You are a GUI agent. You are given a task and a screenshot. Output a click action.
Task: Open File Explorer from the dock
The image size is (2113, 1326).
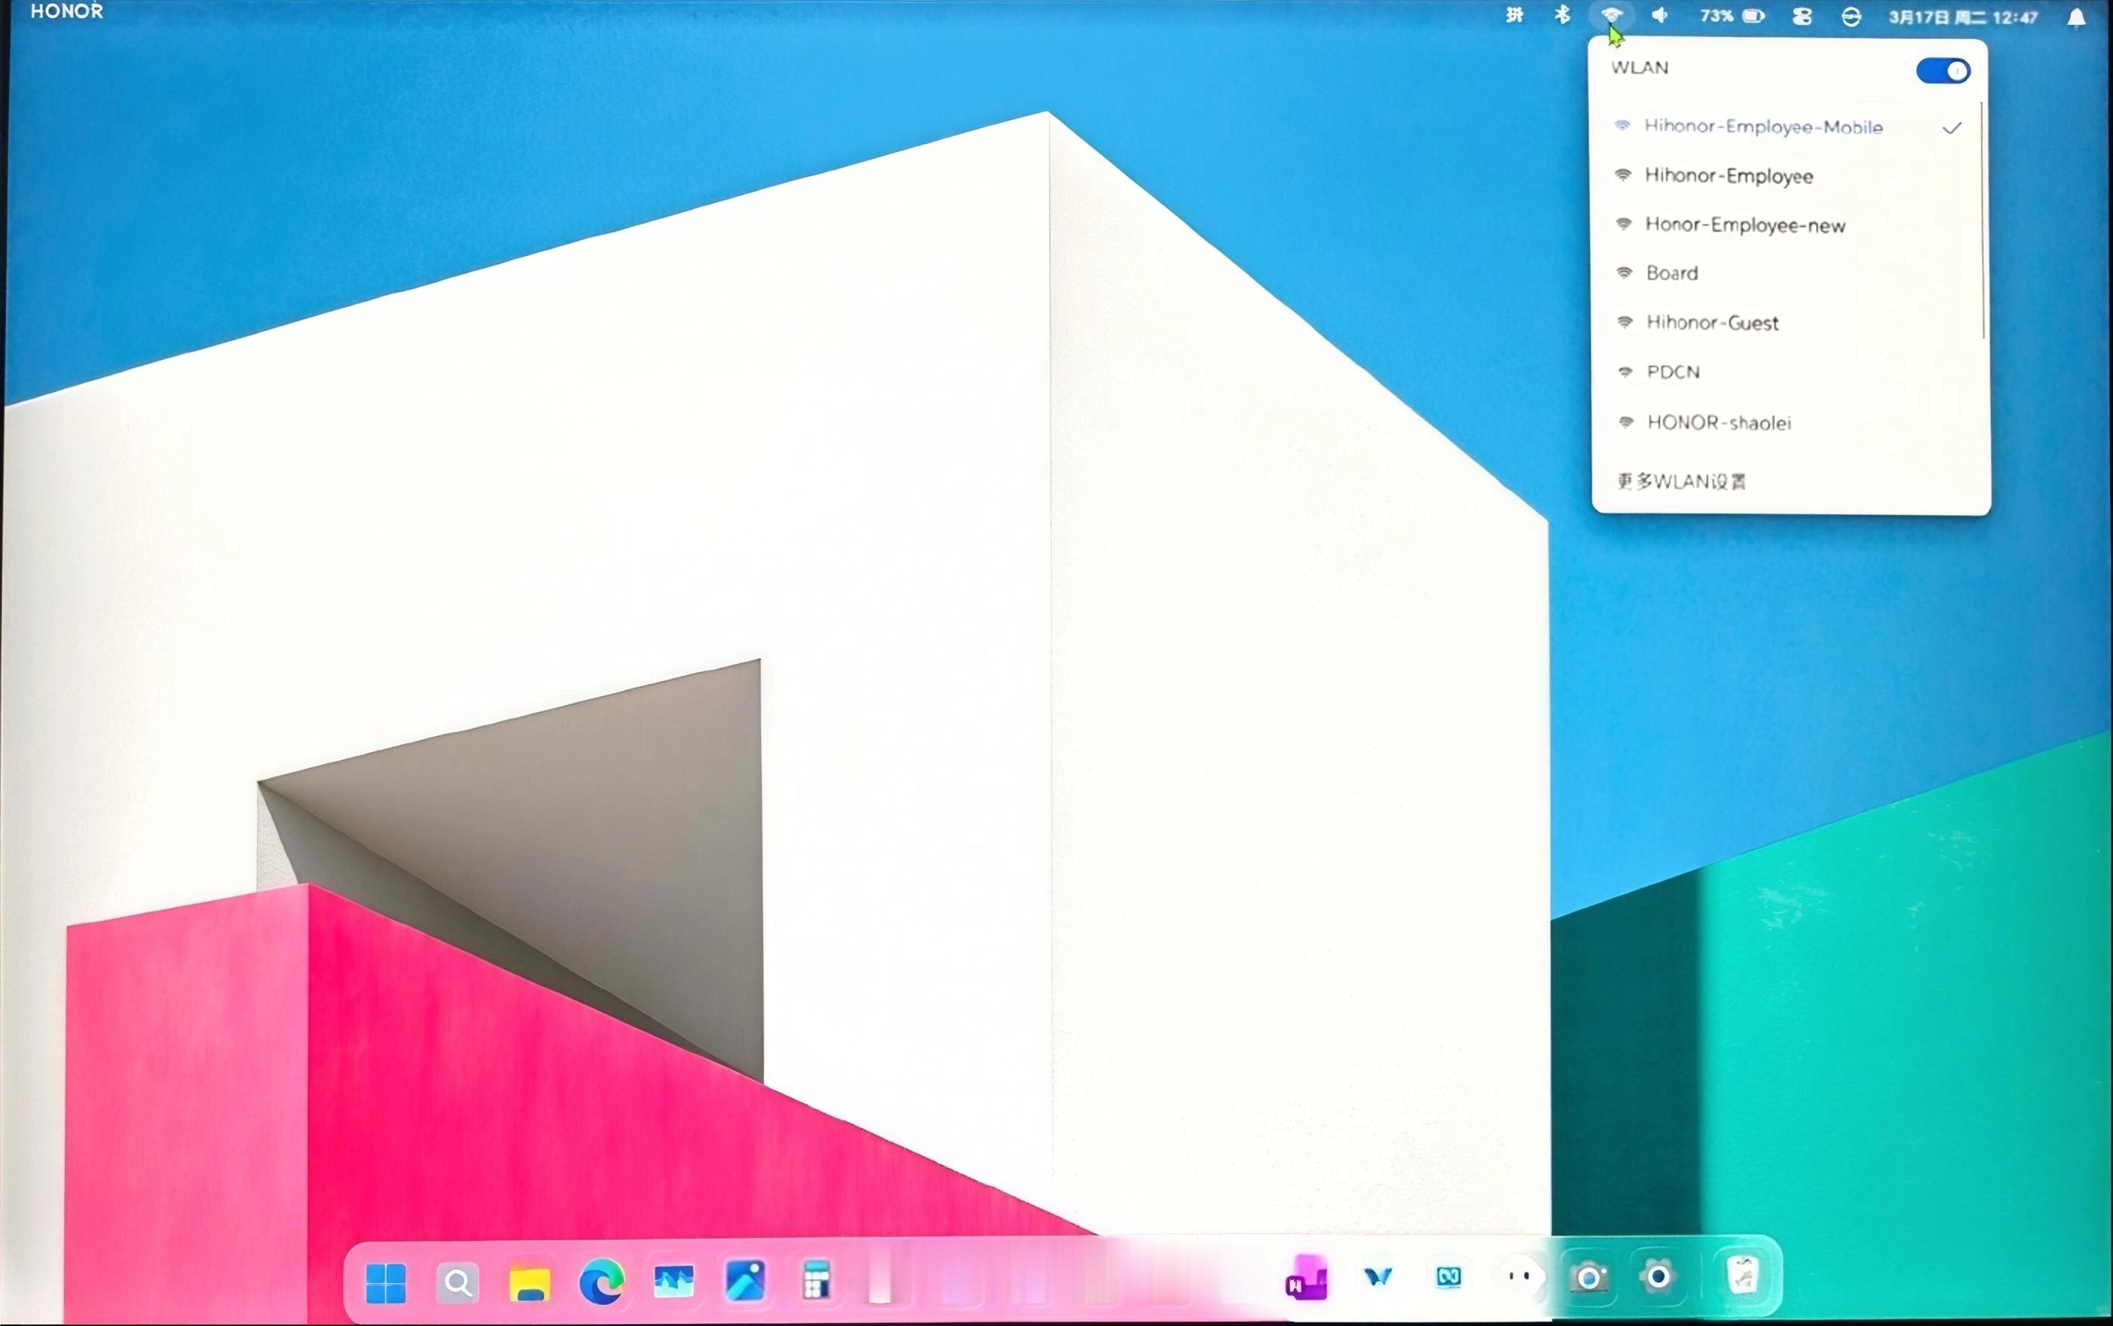tap(530, 1282)
